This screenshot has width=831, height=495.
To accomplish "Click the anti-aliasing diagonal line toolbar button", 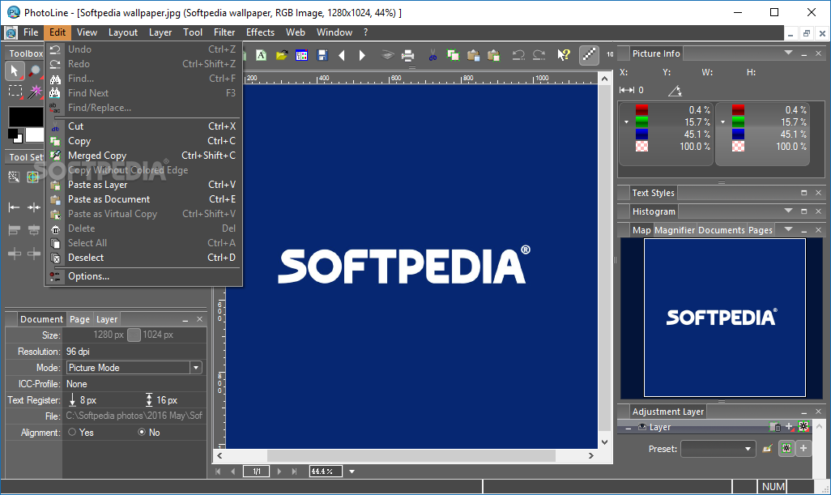I will 589,54.
